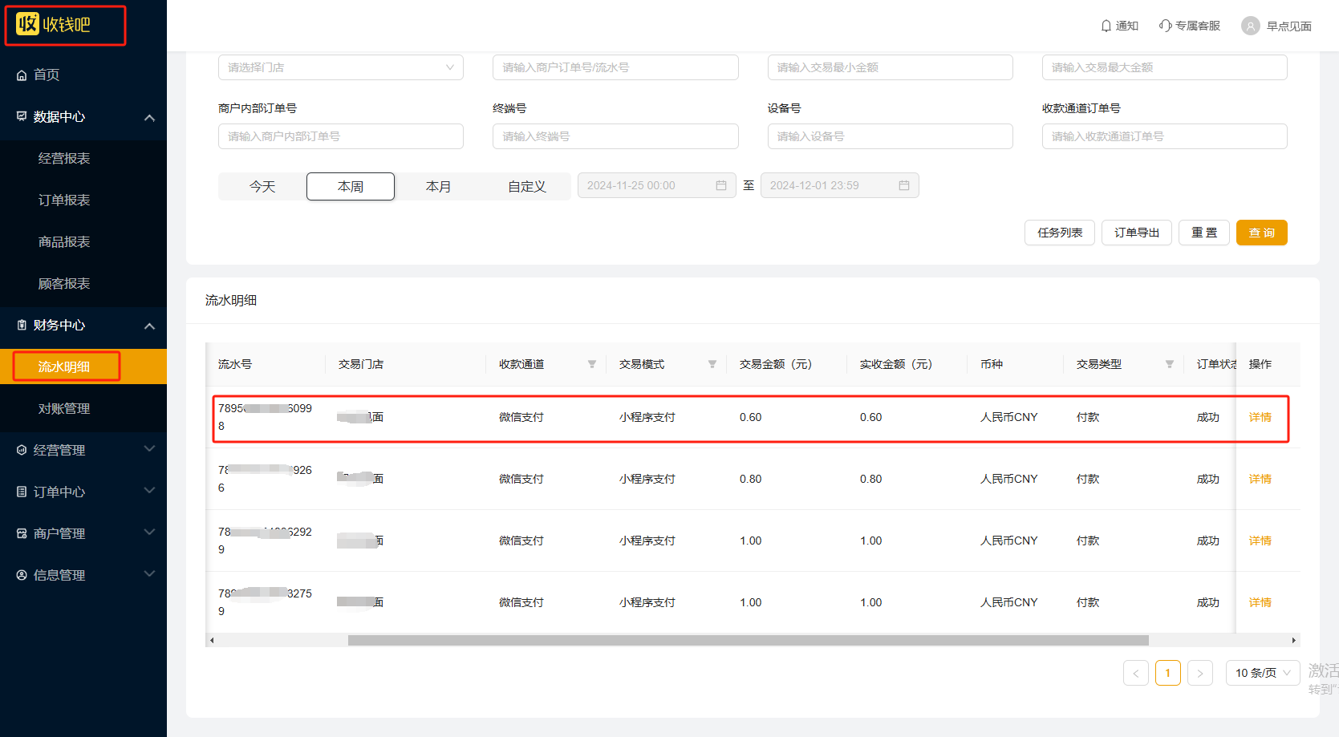Click the 收钱吧 logo in sidebar
The height and width of the screenshot is (737, 1339).
54,25
